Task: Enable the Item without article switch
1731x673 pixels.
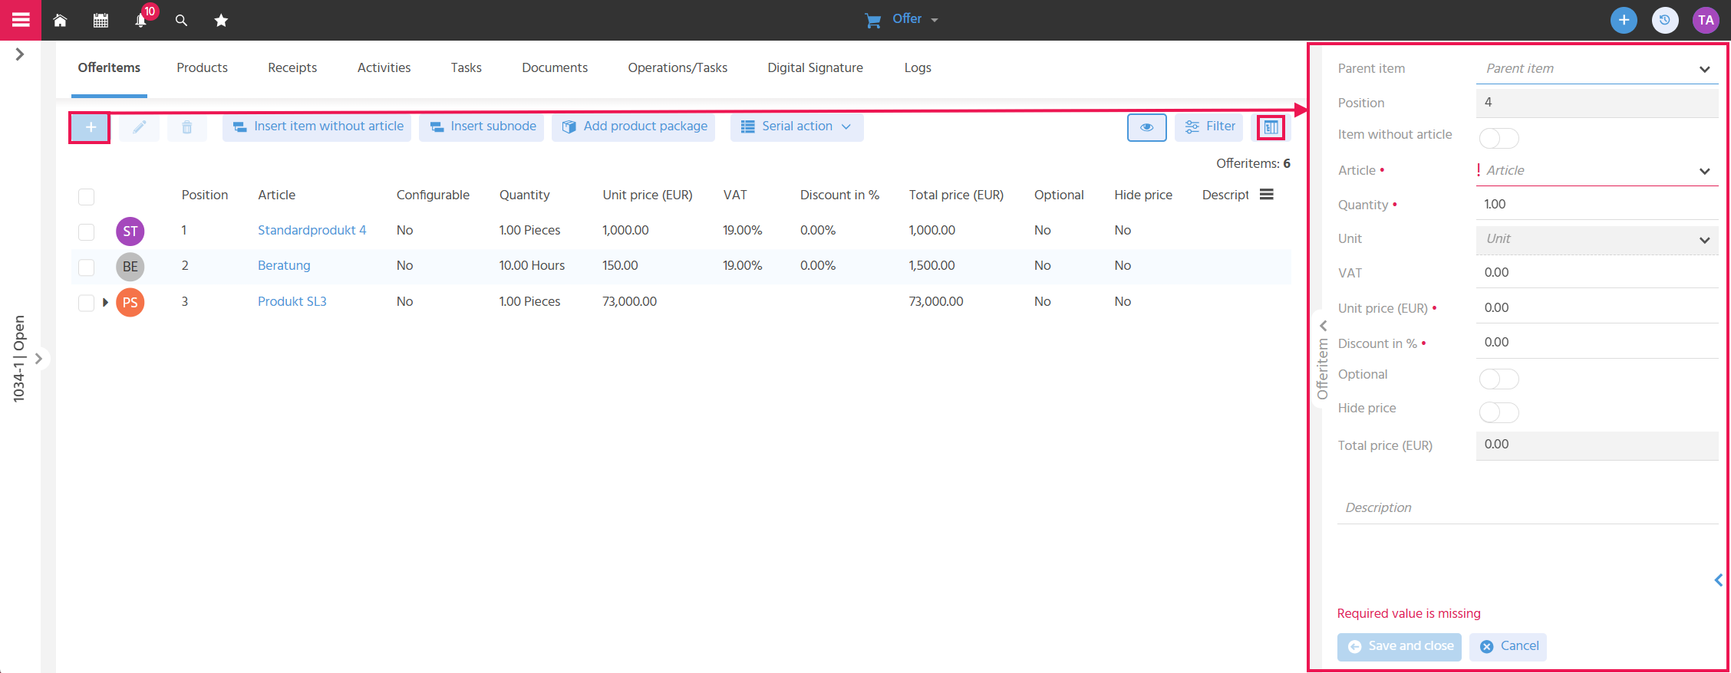Action: point(1499,138)
